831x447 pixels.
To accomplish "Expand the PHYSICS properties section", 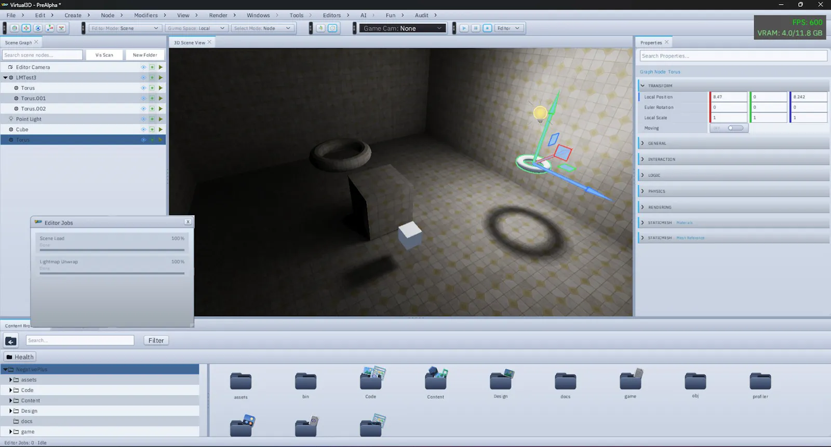I will (x=733, y=191).
